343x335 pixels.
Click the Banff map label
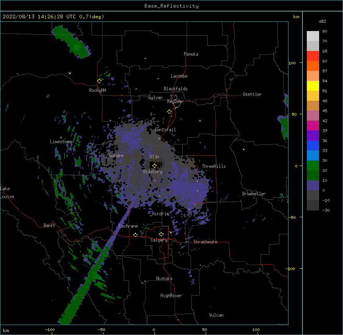(x=49, y=226)
